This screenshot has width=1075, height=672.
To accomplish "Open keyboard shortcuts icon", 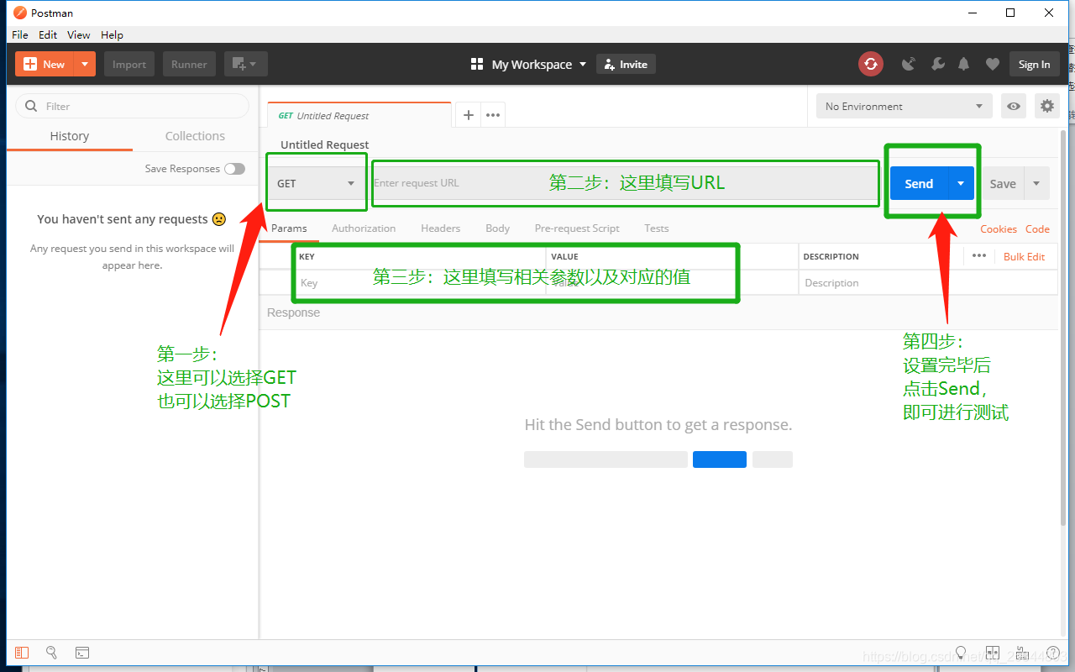I will point(1022,653).
